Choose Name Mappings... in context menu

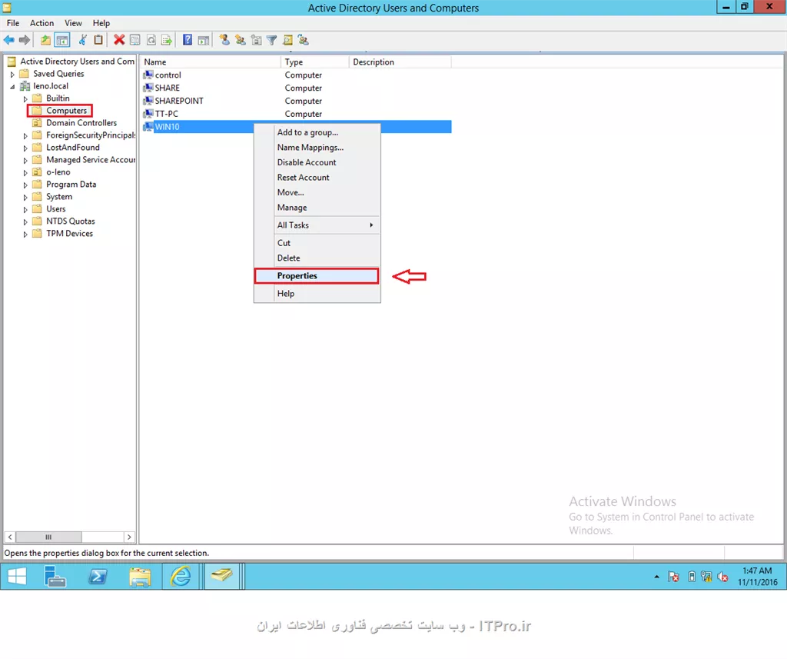(317, 147)
